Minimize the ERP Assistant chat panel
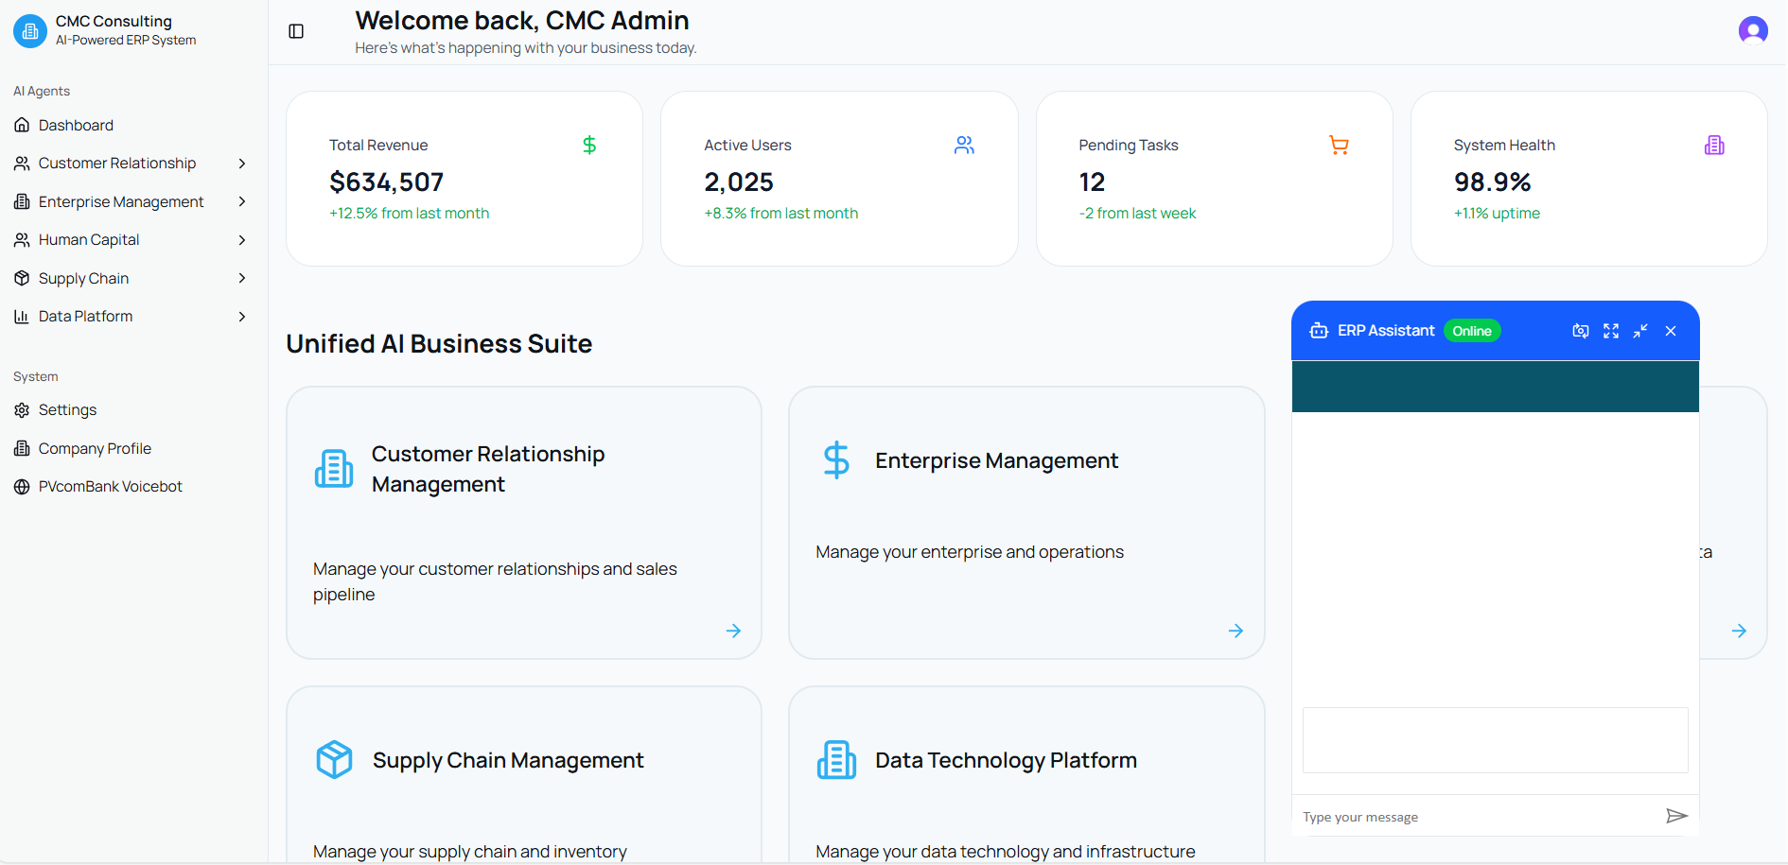This screenshot has height=865, width=1788. (x=1640, y=331)
